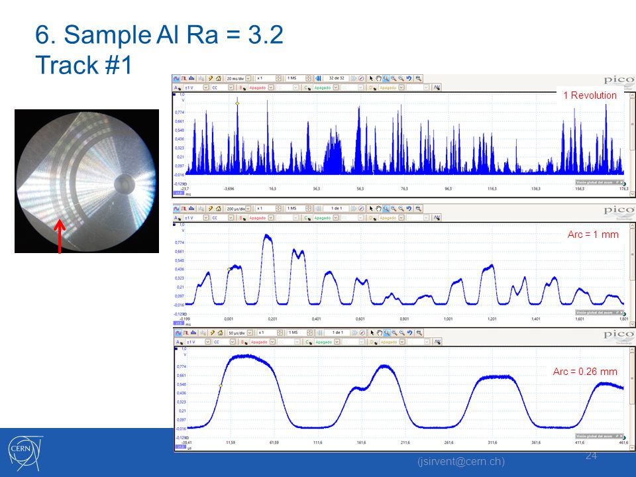This screenshot has width=636, height=477.
Task: Click channel A button in Arc = 0.26 mm panel
Action: click(179, 342)
